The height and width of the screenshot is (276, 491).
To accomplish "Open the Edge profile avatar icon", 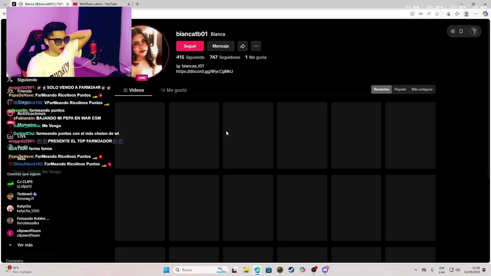I will point(466,14).
